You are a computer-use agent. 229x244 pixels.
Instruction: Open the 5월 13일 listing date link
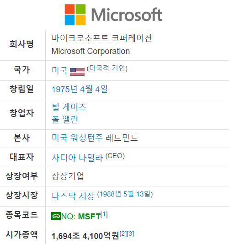coord(137,194)
